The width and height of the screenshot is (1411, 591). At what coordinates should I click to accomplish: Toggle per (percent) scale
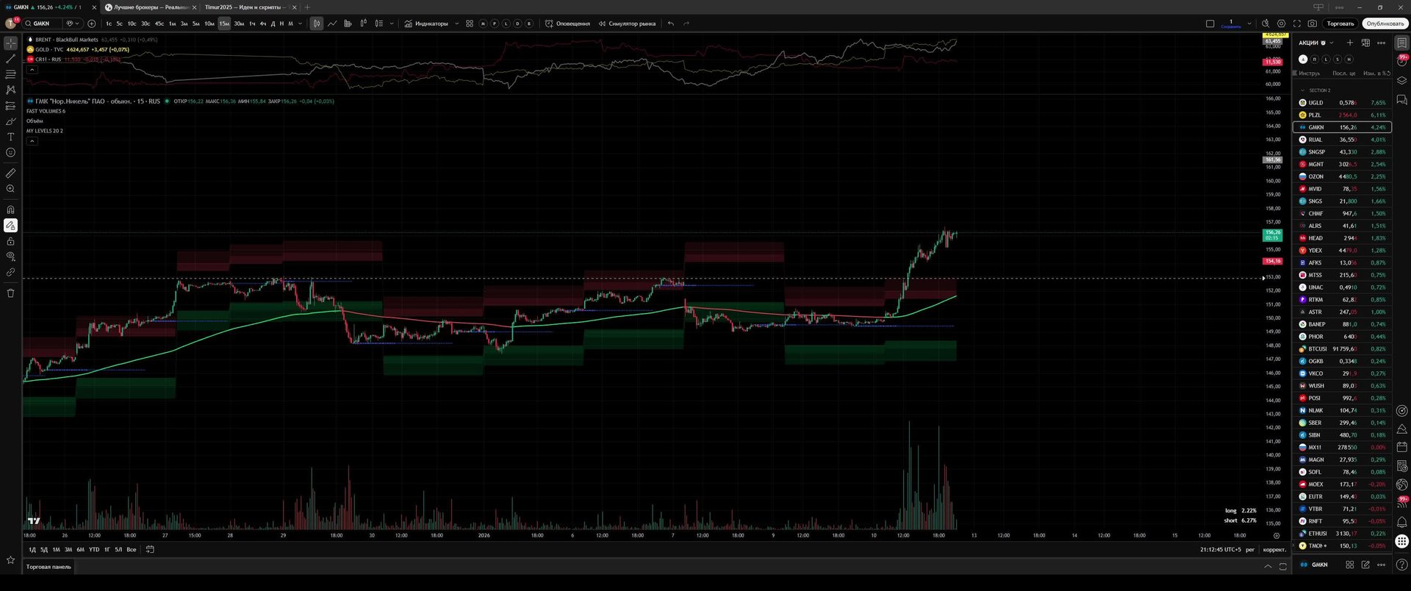[x=1250, y=549]
